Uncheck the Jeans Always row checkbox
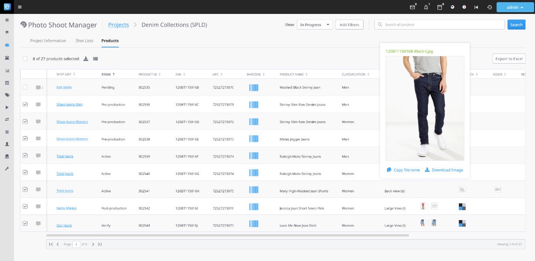 (25, 207)
